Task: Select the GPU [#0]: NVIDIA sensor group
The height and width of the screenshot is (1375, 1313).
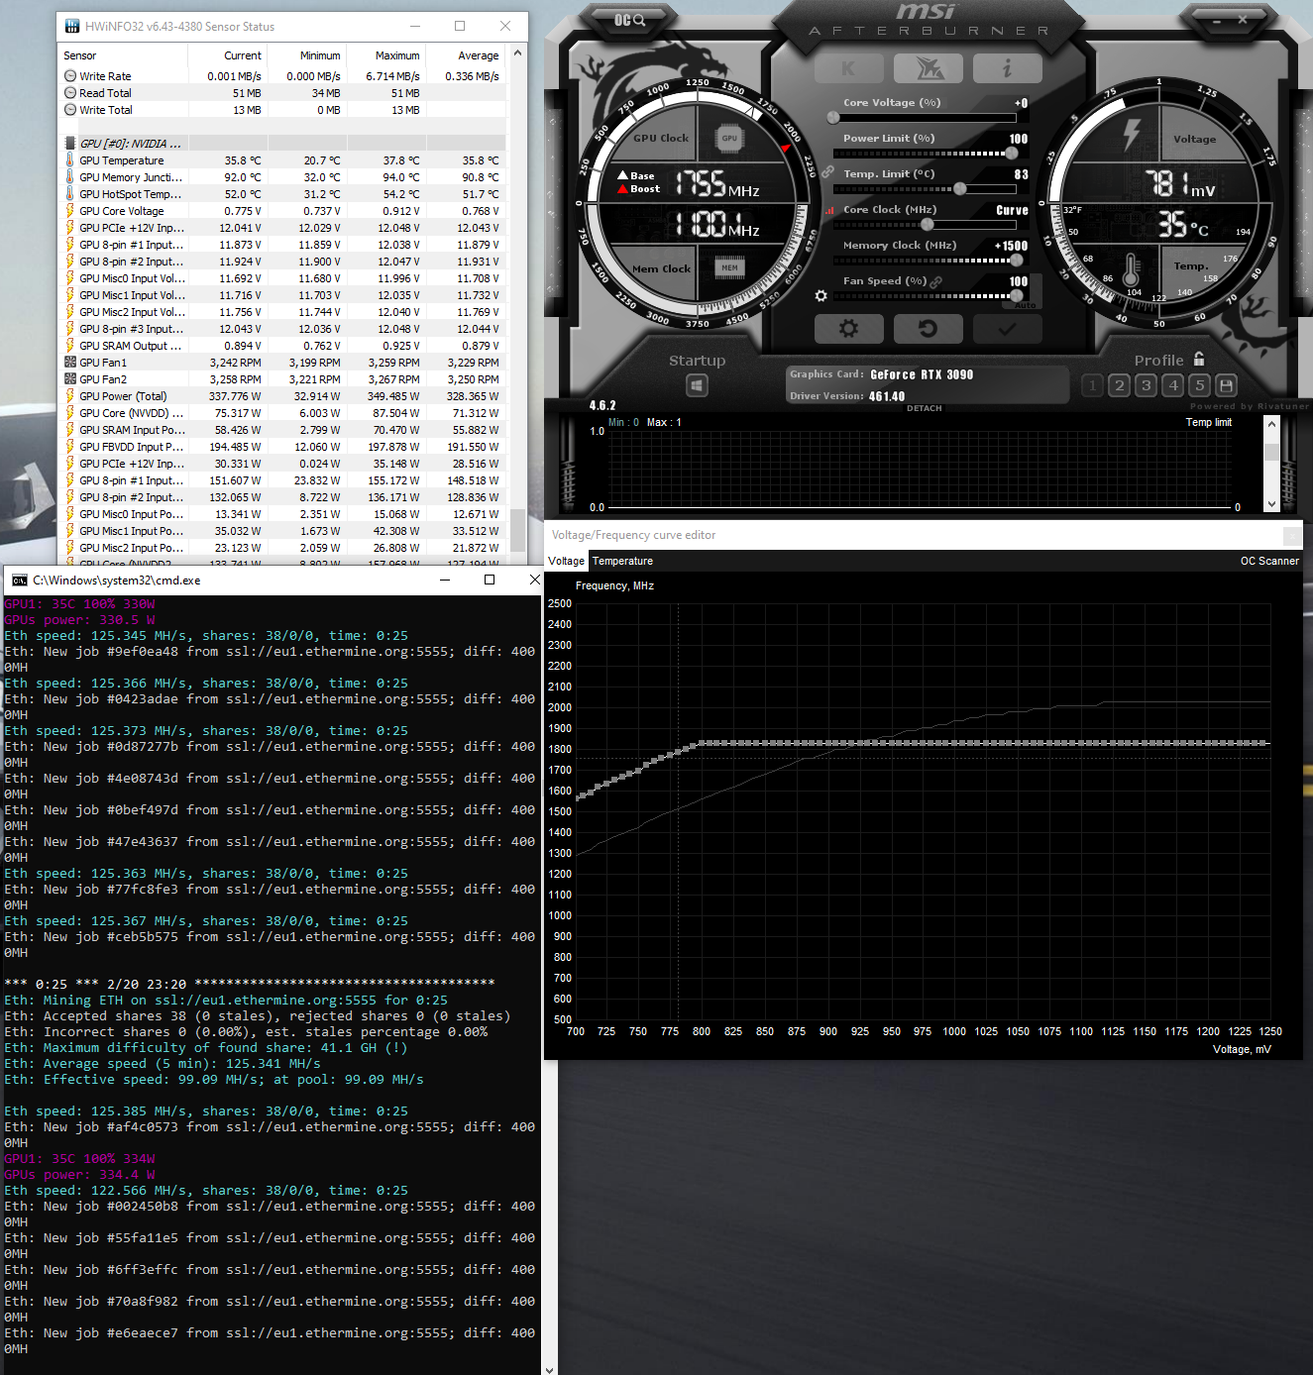Action: click(x=130, y=144)
